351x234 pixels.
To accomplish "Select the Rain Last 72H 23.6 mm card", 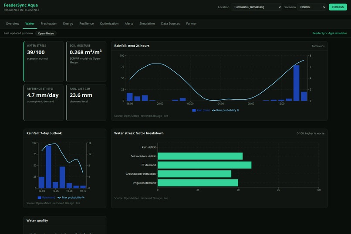I will click(86, 102).
